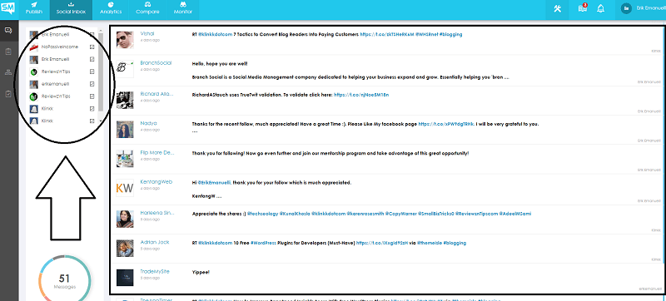Open the Publish tab

(x=34, y=9)
